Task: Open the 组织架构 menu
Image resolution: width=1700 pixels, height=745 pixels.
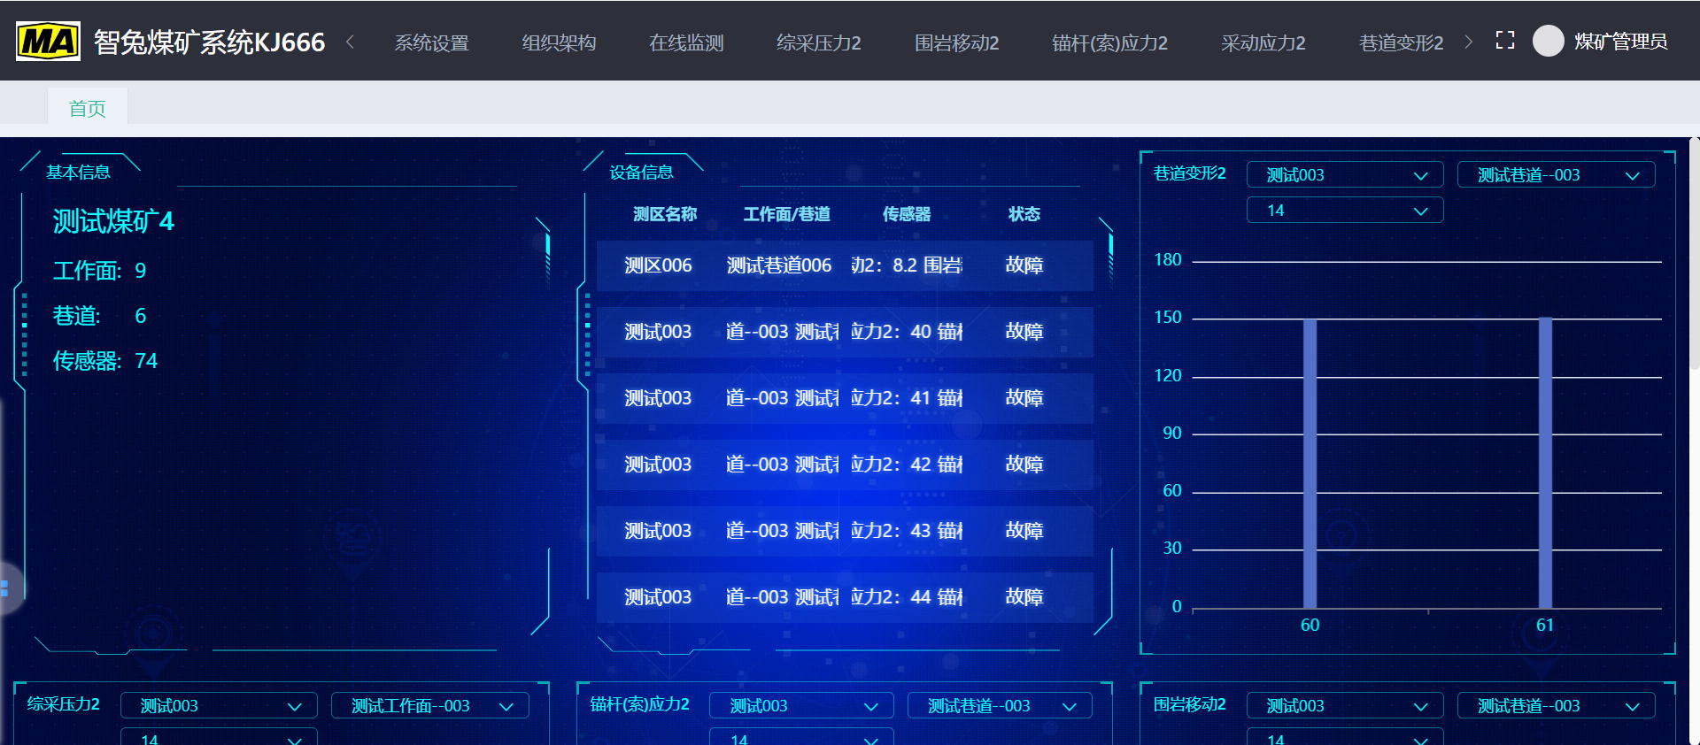Action: click(x=559, y=42)
